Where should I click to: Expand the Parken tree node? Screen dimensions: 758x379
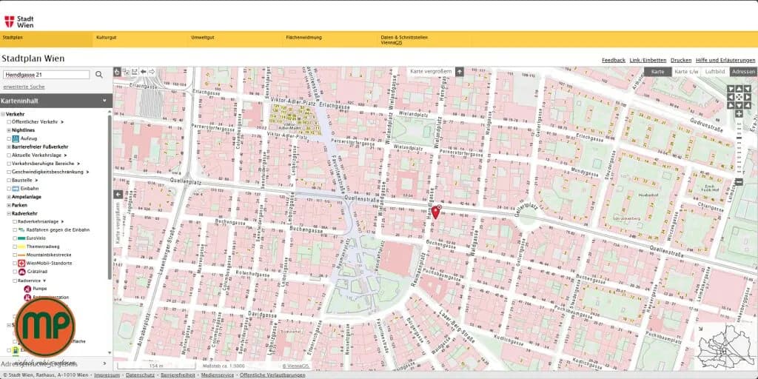[9, 206]
